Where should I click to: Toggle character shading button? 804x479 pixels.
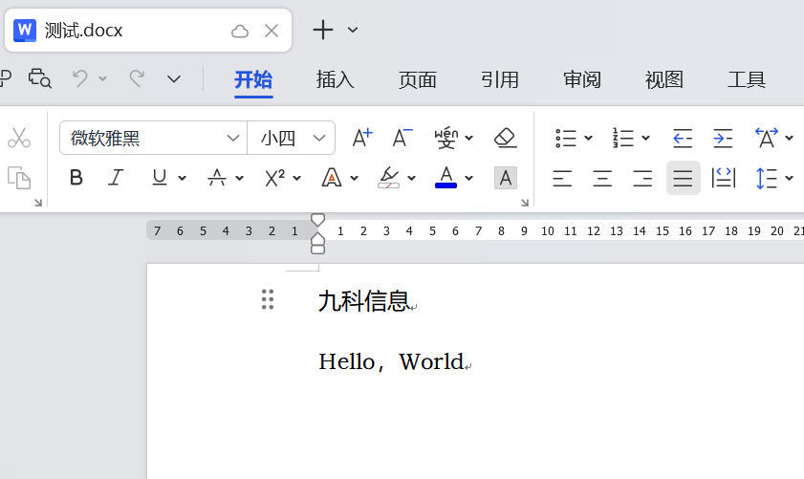pyautogui.click(x=506, y=178)
